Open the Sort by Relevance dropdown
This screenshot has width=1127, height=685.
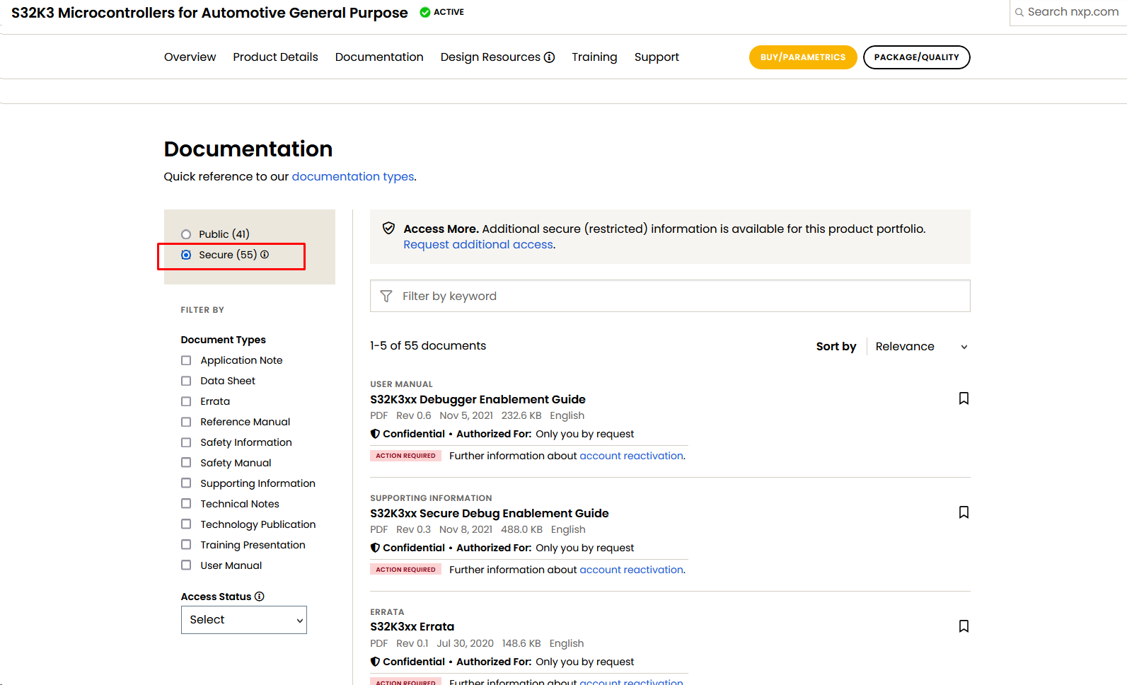coord(920,347)
